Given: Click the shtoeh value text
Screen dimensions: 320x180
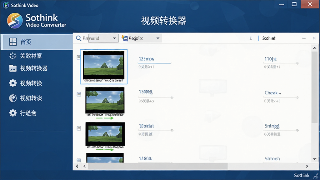Looking at the screenshot, I should 272,158.
